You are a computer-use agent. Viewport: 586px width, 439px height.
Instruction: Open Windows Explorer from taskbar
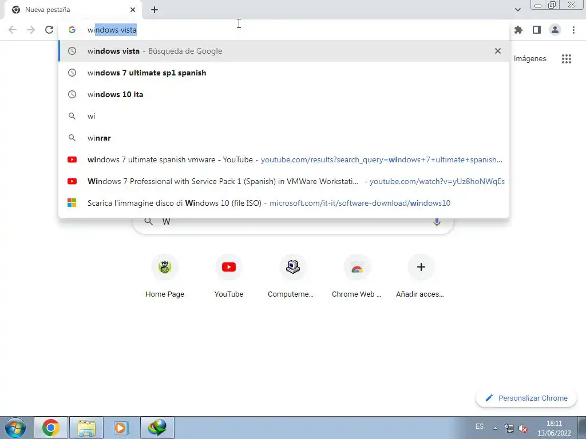(86, 428)
